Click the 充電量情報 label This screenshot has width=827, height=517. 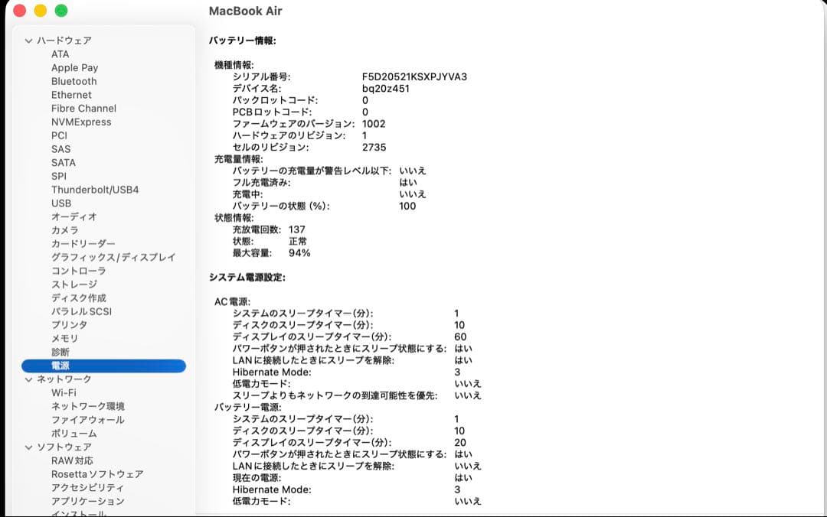click(x=238, y=159)
